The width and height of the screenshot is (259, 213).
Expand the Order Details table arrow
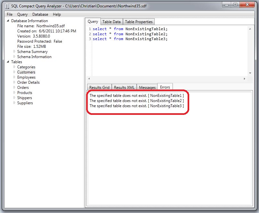coord(14,82)
